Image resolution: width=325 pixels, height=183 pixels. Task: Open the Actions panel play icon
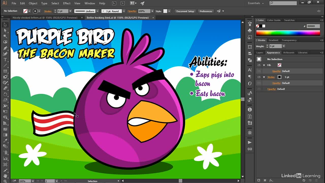click(250, 142)
